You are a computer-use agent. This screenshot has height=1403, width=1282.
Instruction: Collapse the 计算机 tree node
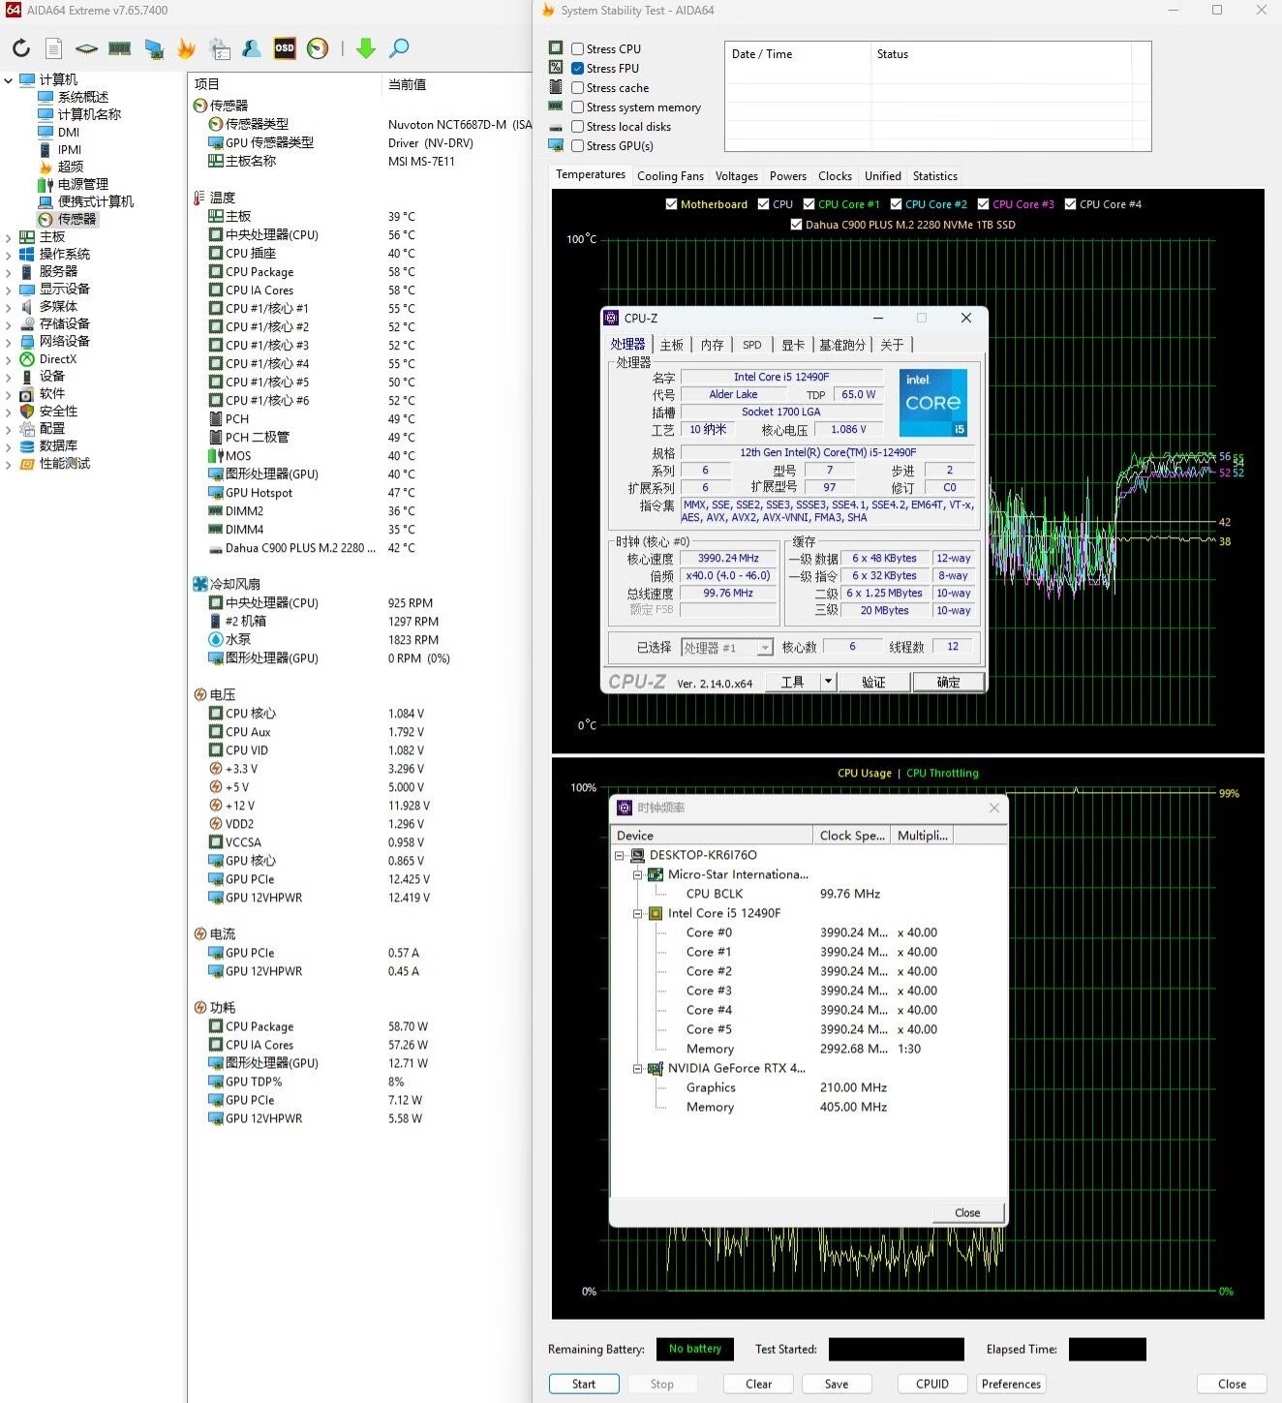9,80
